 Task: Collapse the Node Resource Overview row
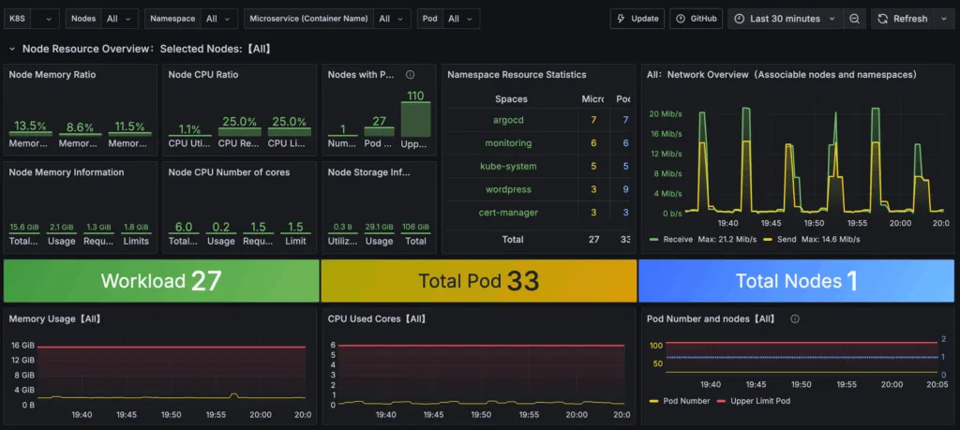(12, 49)
